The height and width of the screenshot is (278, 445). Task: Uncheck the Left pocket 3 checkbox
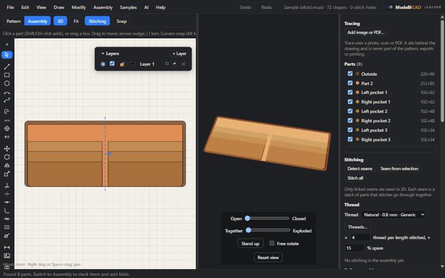click(350, 130)
